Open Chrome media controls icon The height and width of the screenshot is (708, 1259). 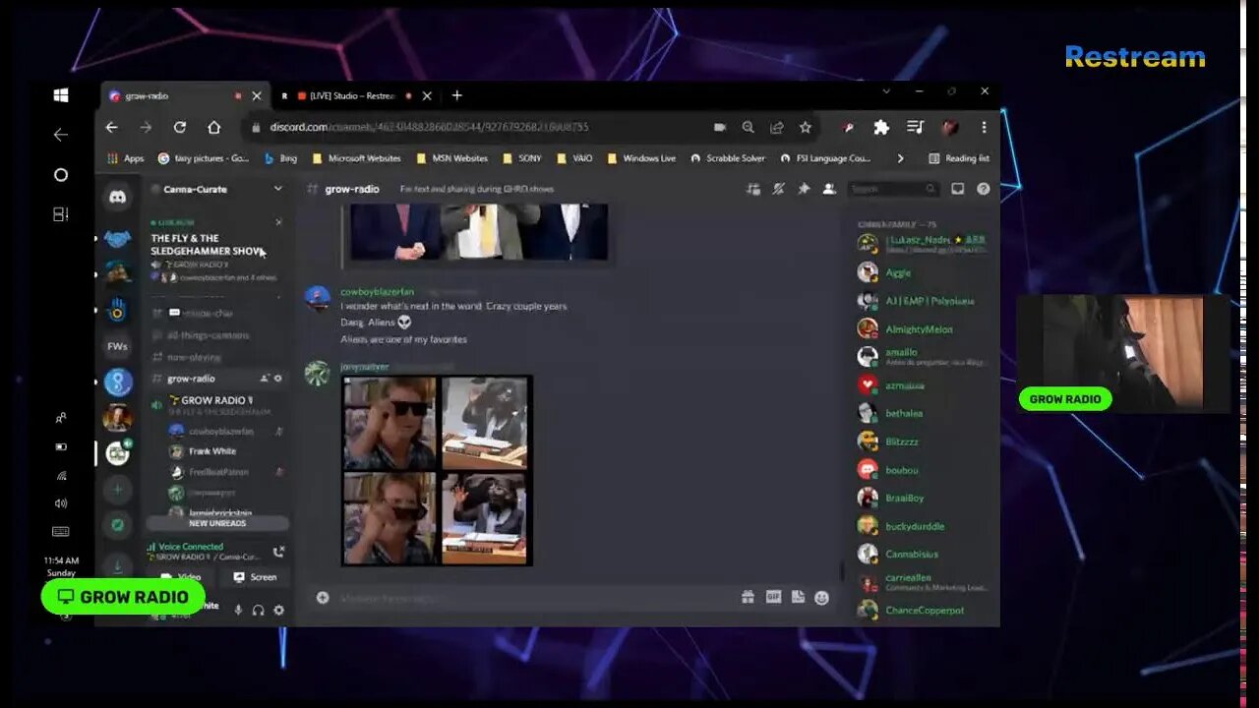tap(915, 127)
